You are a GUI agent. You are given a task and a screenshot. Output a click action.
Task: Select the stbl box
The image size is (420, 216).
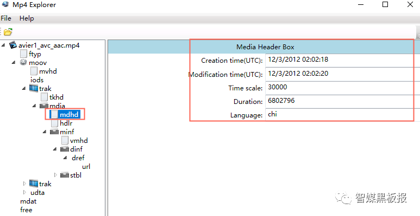[76, 175]
